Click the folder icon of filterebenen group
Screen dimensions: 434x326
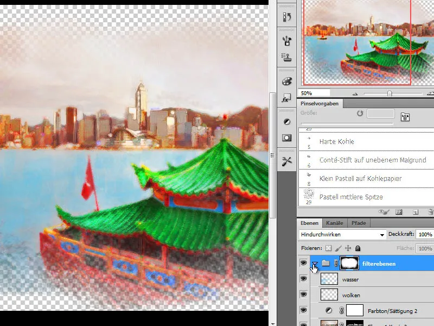click(326, 263)
